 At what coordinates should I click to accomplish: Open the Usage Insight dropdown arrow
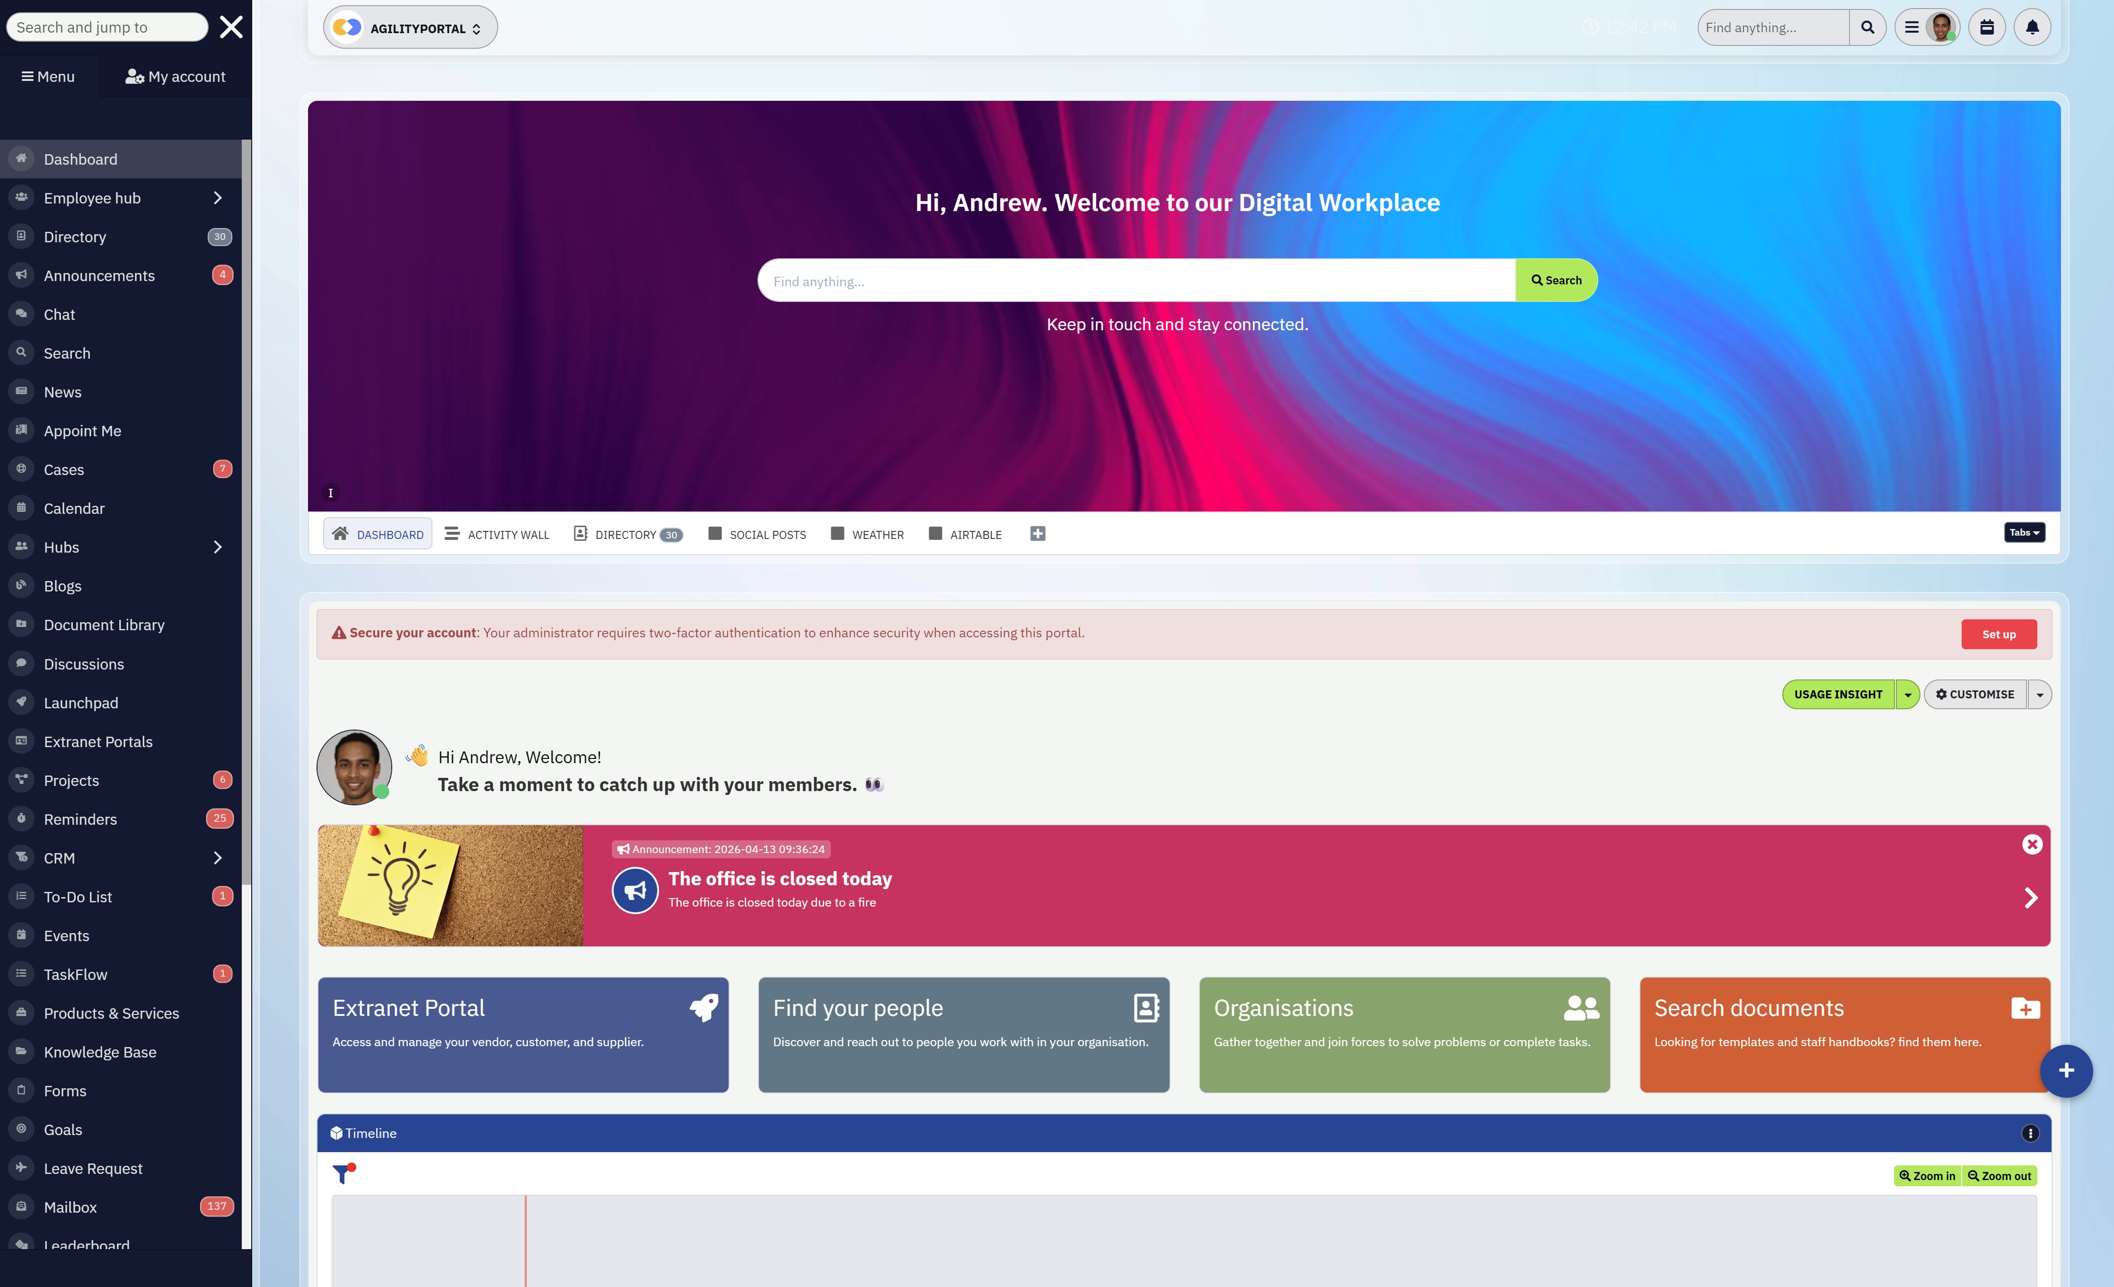point(1907,694)
